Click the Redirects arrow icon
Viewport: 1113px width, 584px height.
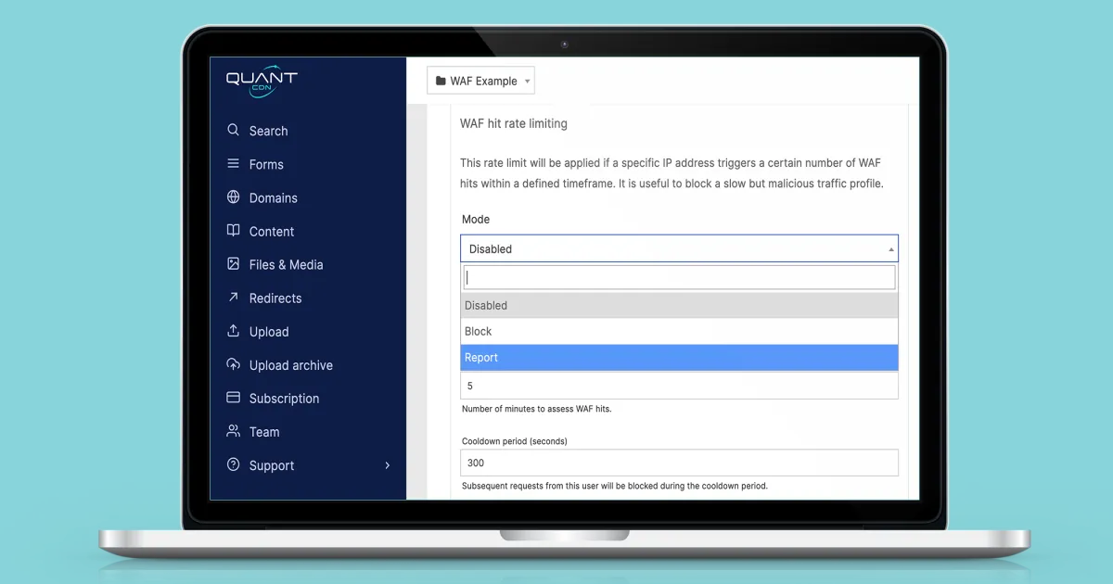click(x=234, y=298)
